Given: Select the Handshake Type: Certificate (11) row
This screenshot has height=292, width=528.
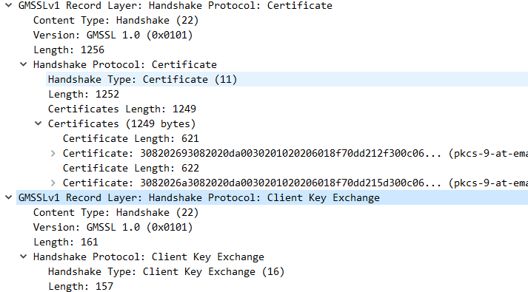Looking at the screenshot, I should [287, 79].
